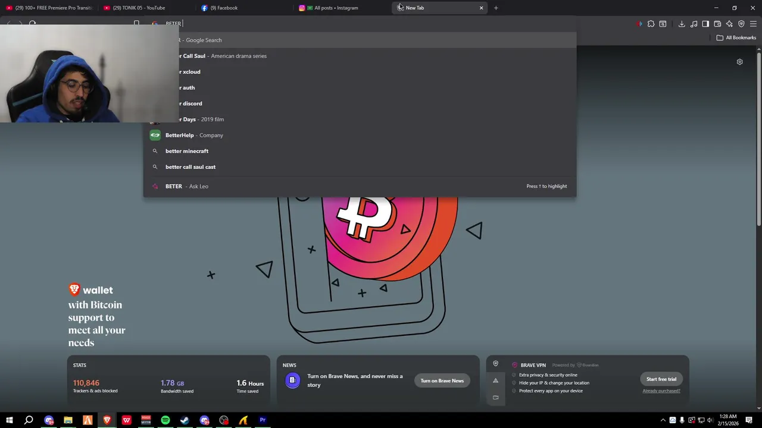Switch to the Premiere Pro Transitions tab
This screenshot has height=428, width=762.
49,8
